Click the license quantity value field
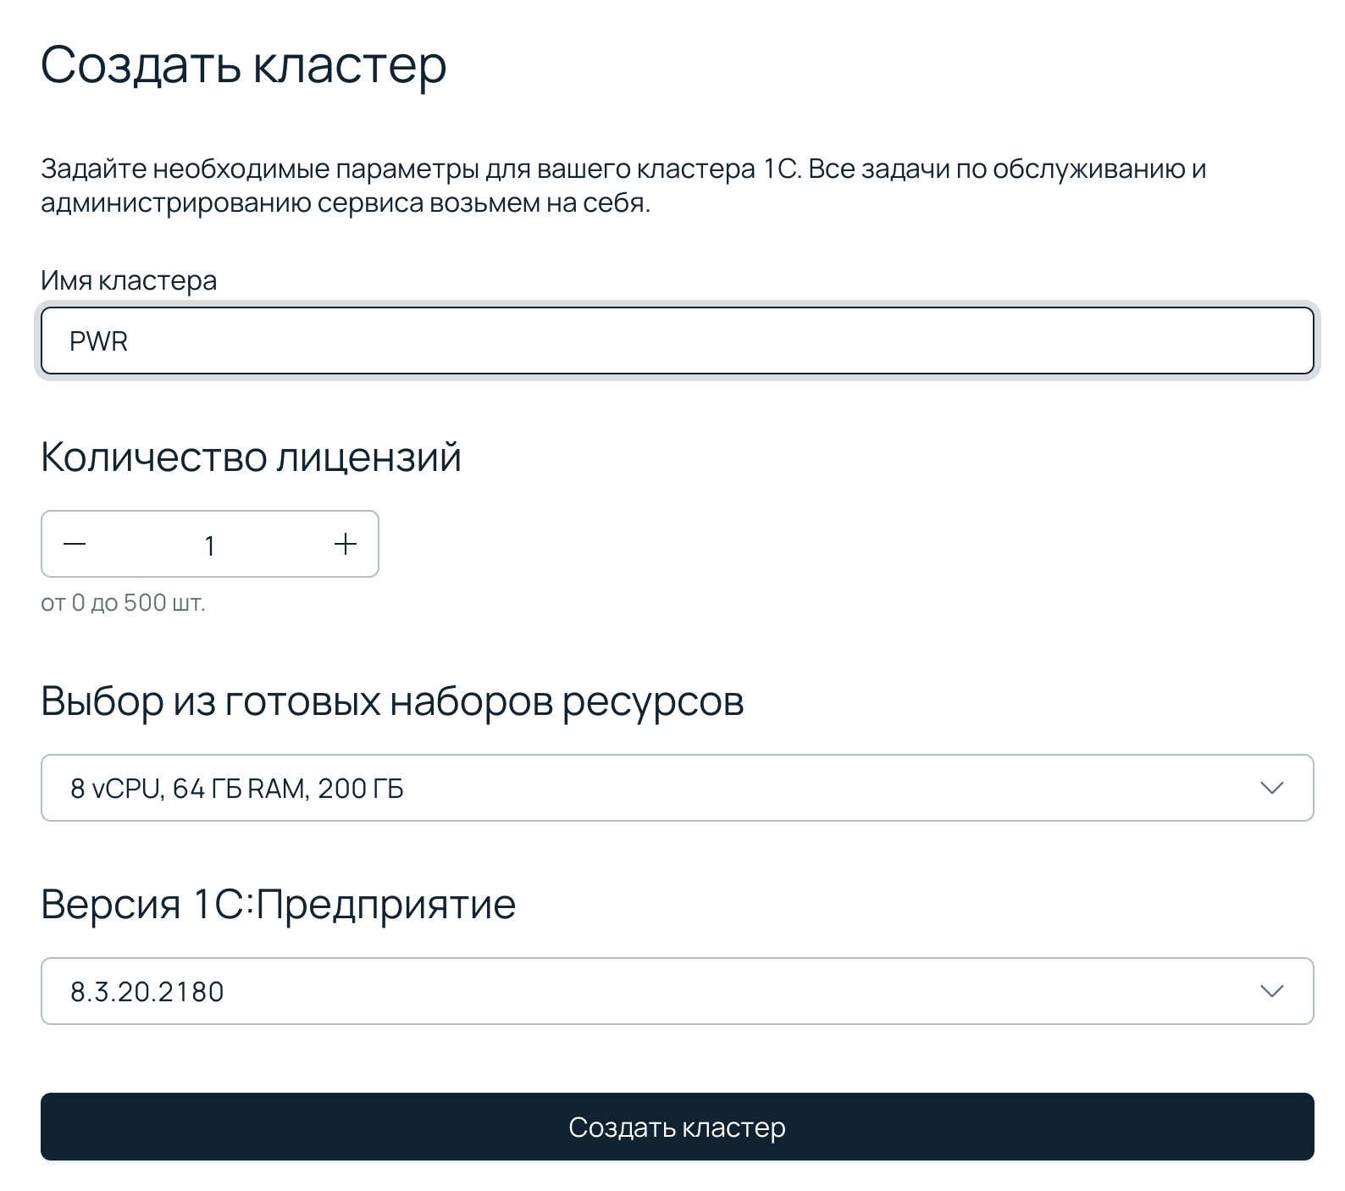The image size is (1345, 1191). [x=210, y=545]
